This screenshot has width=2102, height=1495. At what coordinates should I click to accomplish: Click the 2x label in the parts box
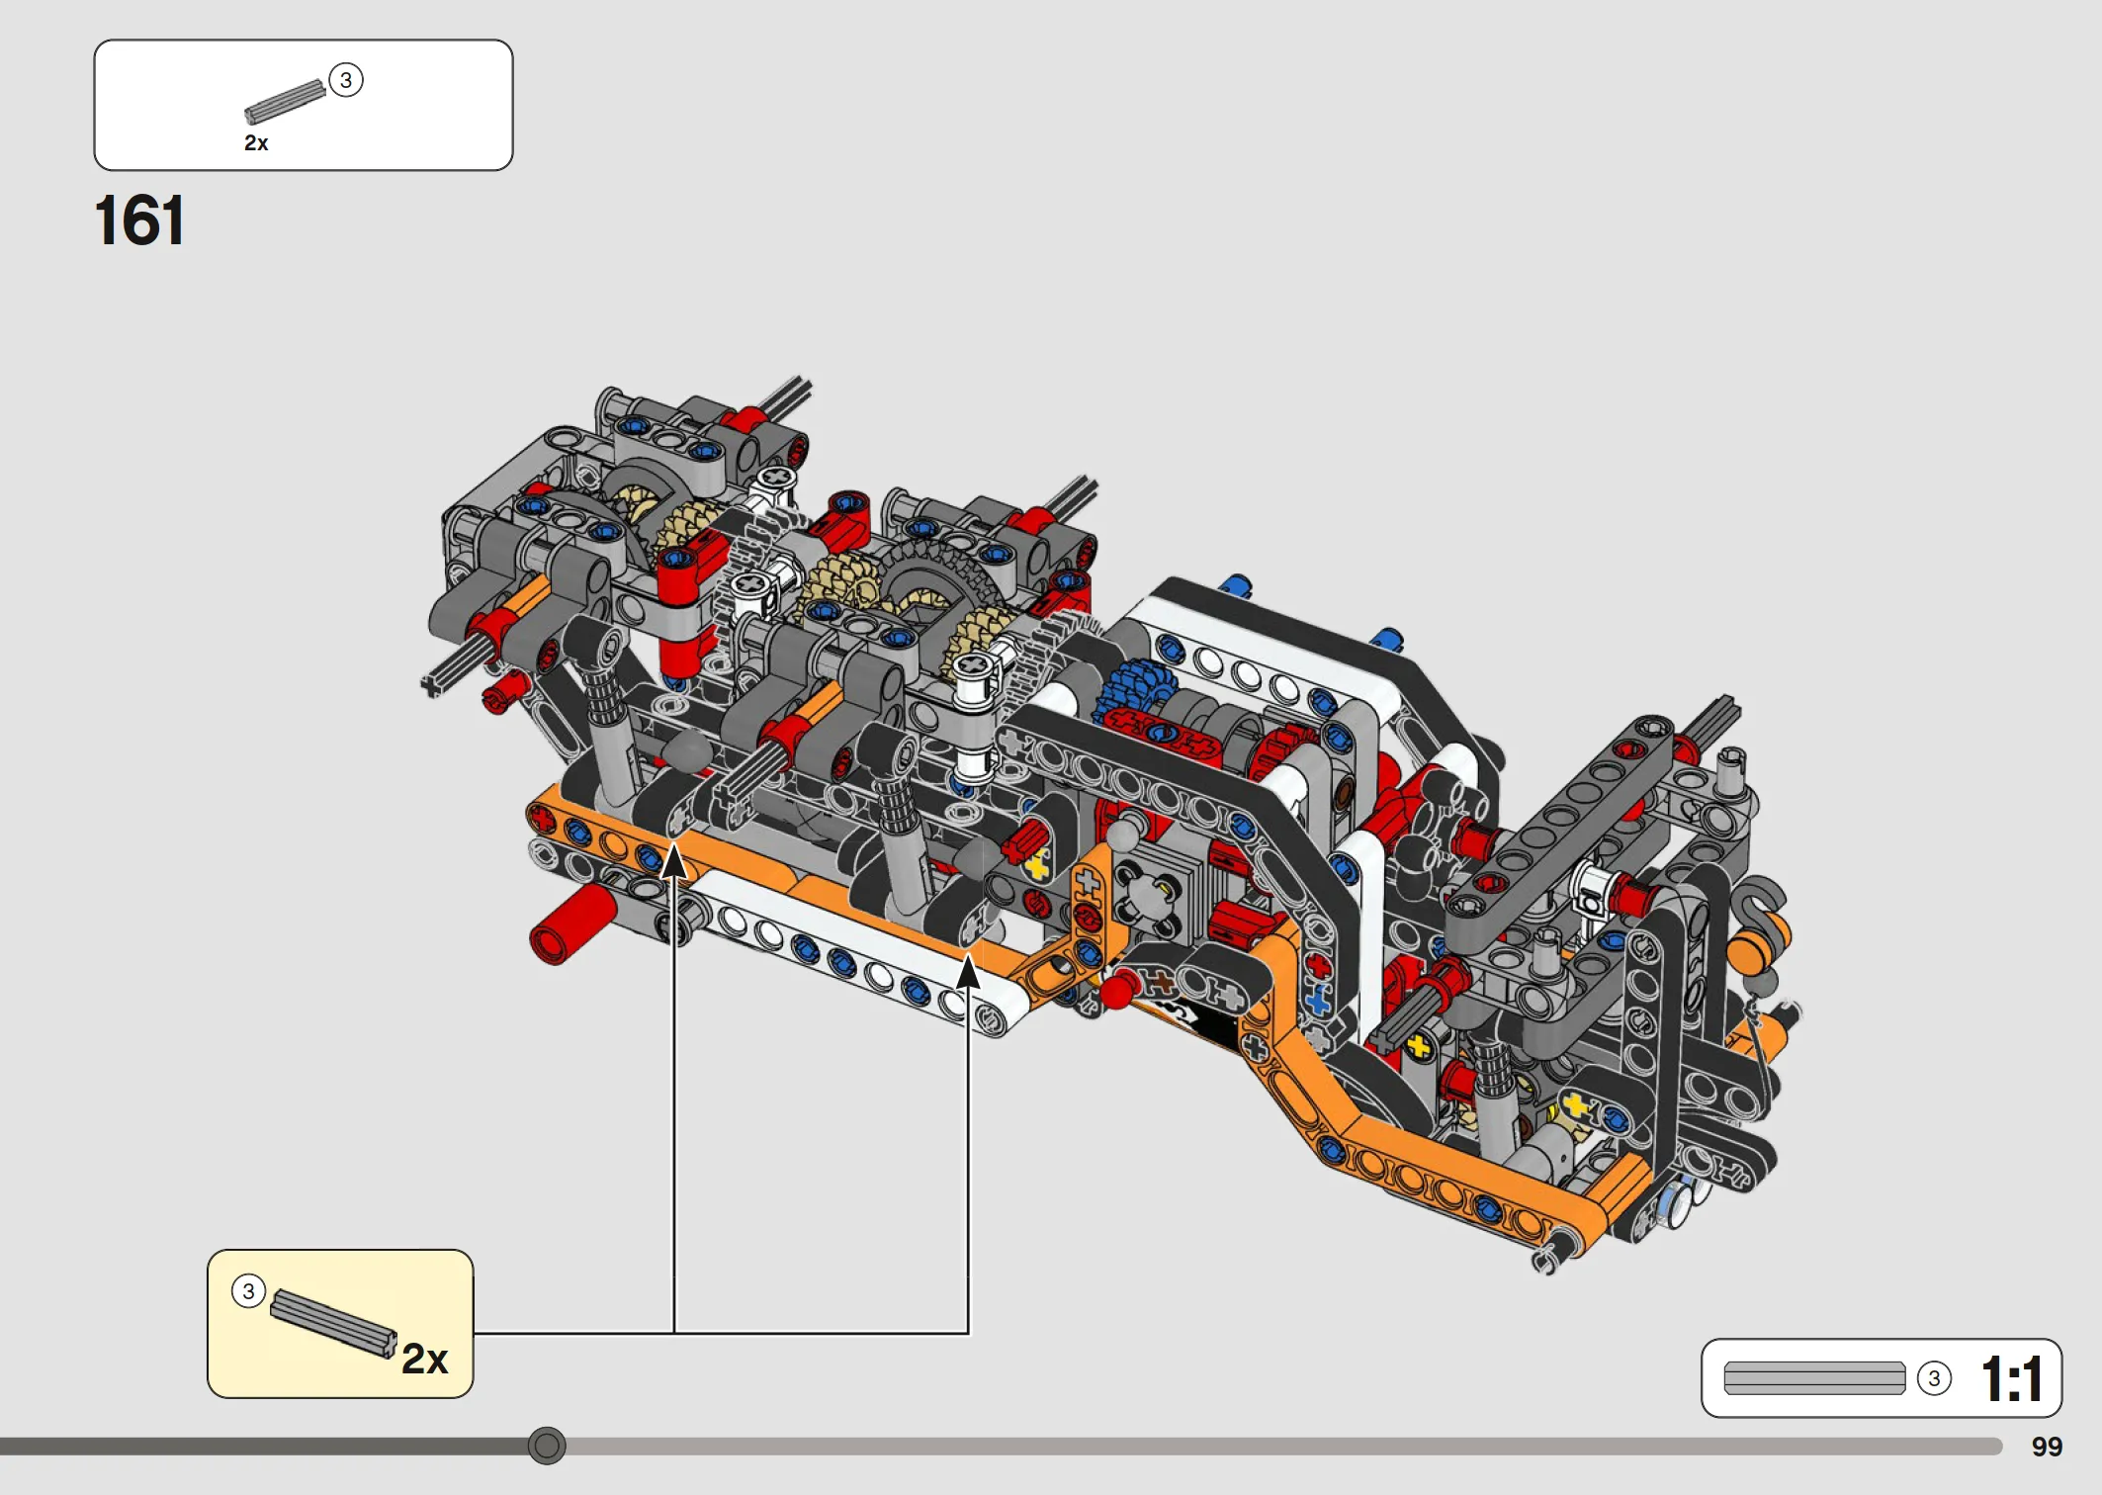[x=256, y=143]
